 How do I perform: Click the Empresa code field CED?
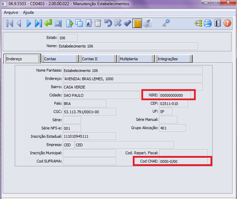coord(69,145)
